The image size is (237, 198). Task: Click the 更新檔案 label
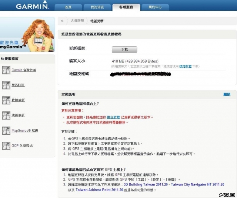pyautogui.click(x=77, y=48)
